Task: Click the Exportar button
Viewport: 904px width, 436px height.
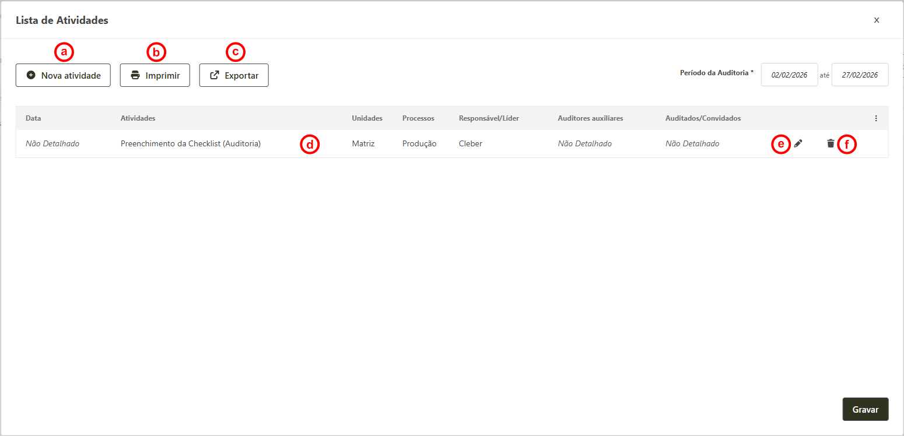Action: tap(234, 75)
